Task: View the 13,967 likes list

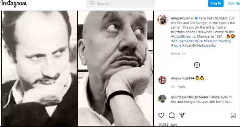Action: (x=167, y=125)
